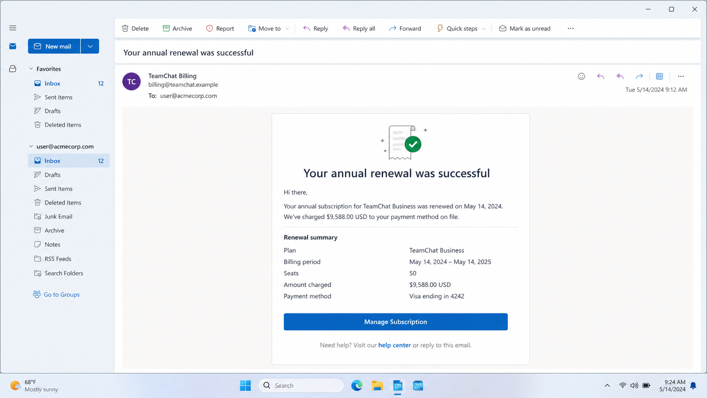Open Sent Items under the user@acmecorp.com account
This screenshot has width=707, height=398.
(69, 189)
